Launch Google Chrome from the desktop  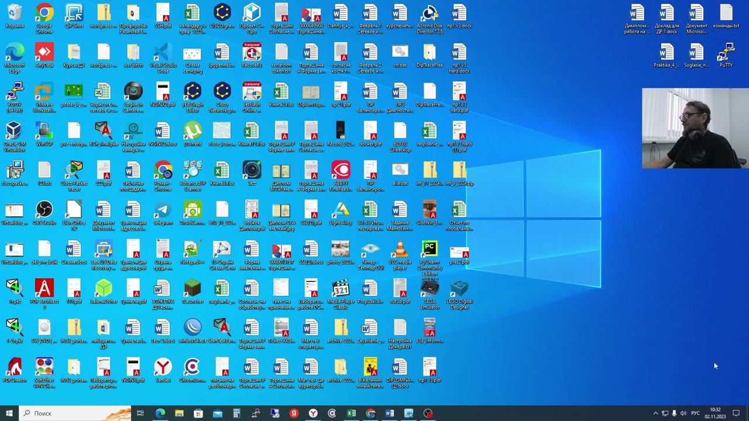[44, 19]
